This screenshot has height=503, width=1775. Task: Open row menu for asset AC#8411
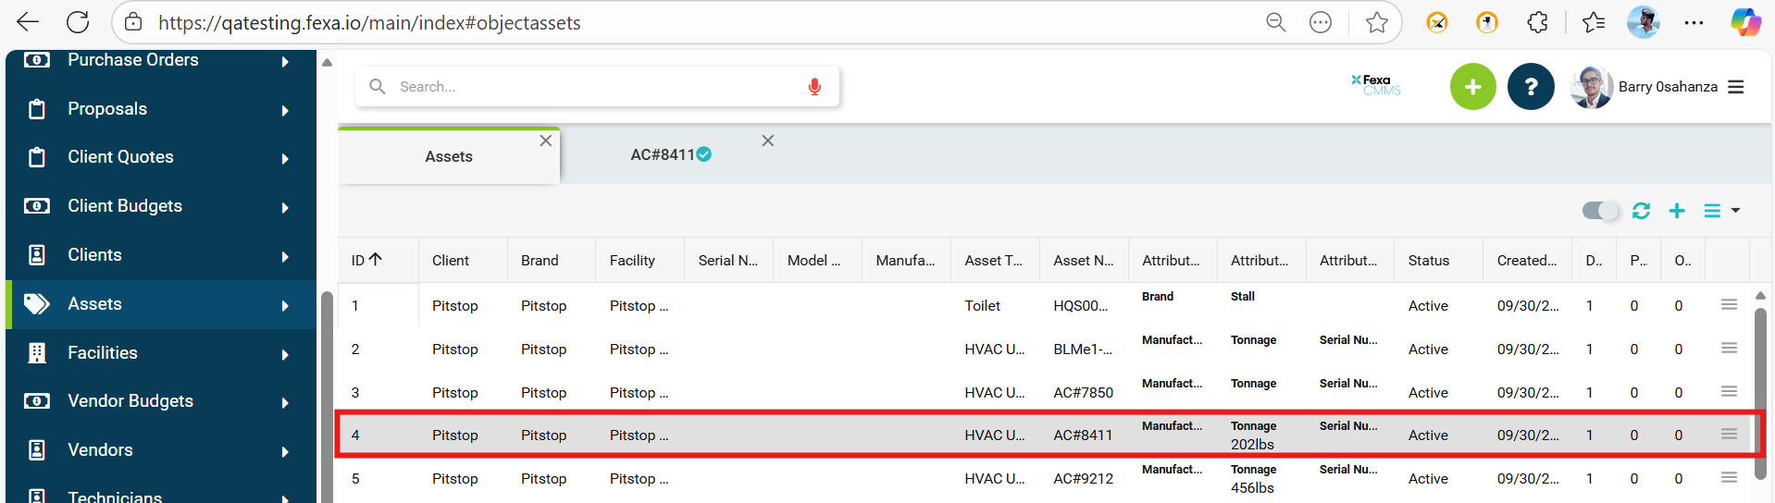coord(1728,435)
